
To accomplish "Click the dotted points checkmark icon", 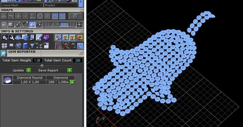I will tap(39, 46).
